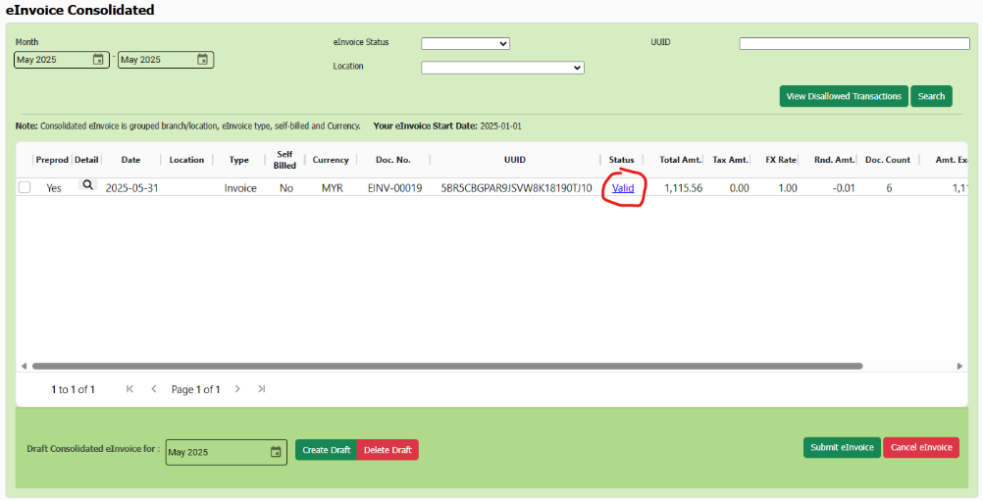Click the red Delete Draft button

click(388, 450)
